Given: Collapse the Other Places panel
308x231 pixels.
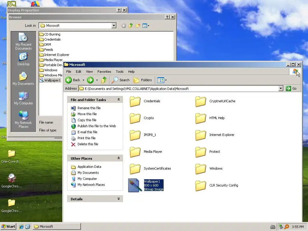Looking at the screenshot, I should (x=119, y=158).
